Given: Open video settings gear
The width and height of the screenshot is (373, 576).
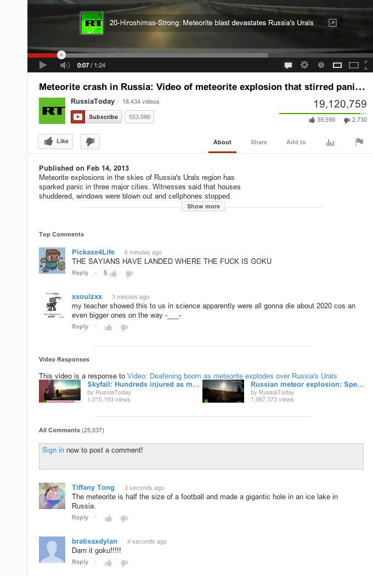Looking at the screenshot, I should 304,65.
